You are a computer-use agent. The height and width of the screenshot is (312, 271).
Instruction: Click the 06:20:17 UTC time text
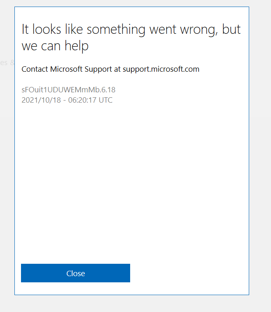[x=90, y=100]
